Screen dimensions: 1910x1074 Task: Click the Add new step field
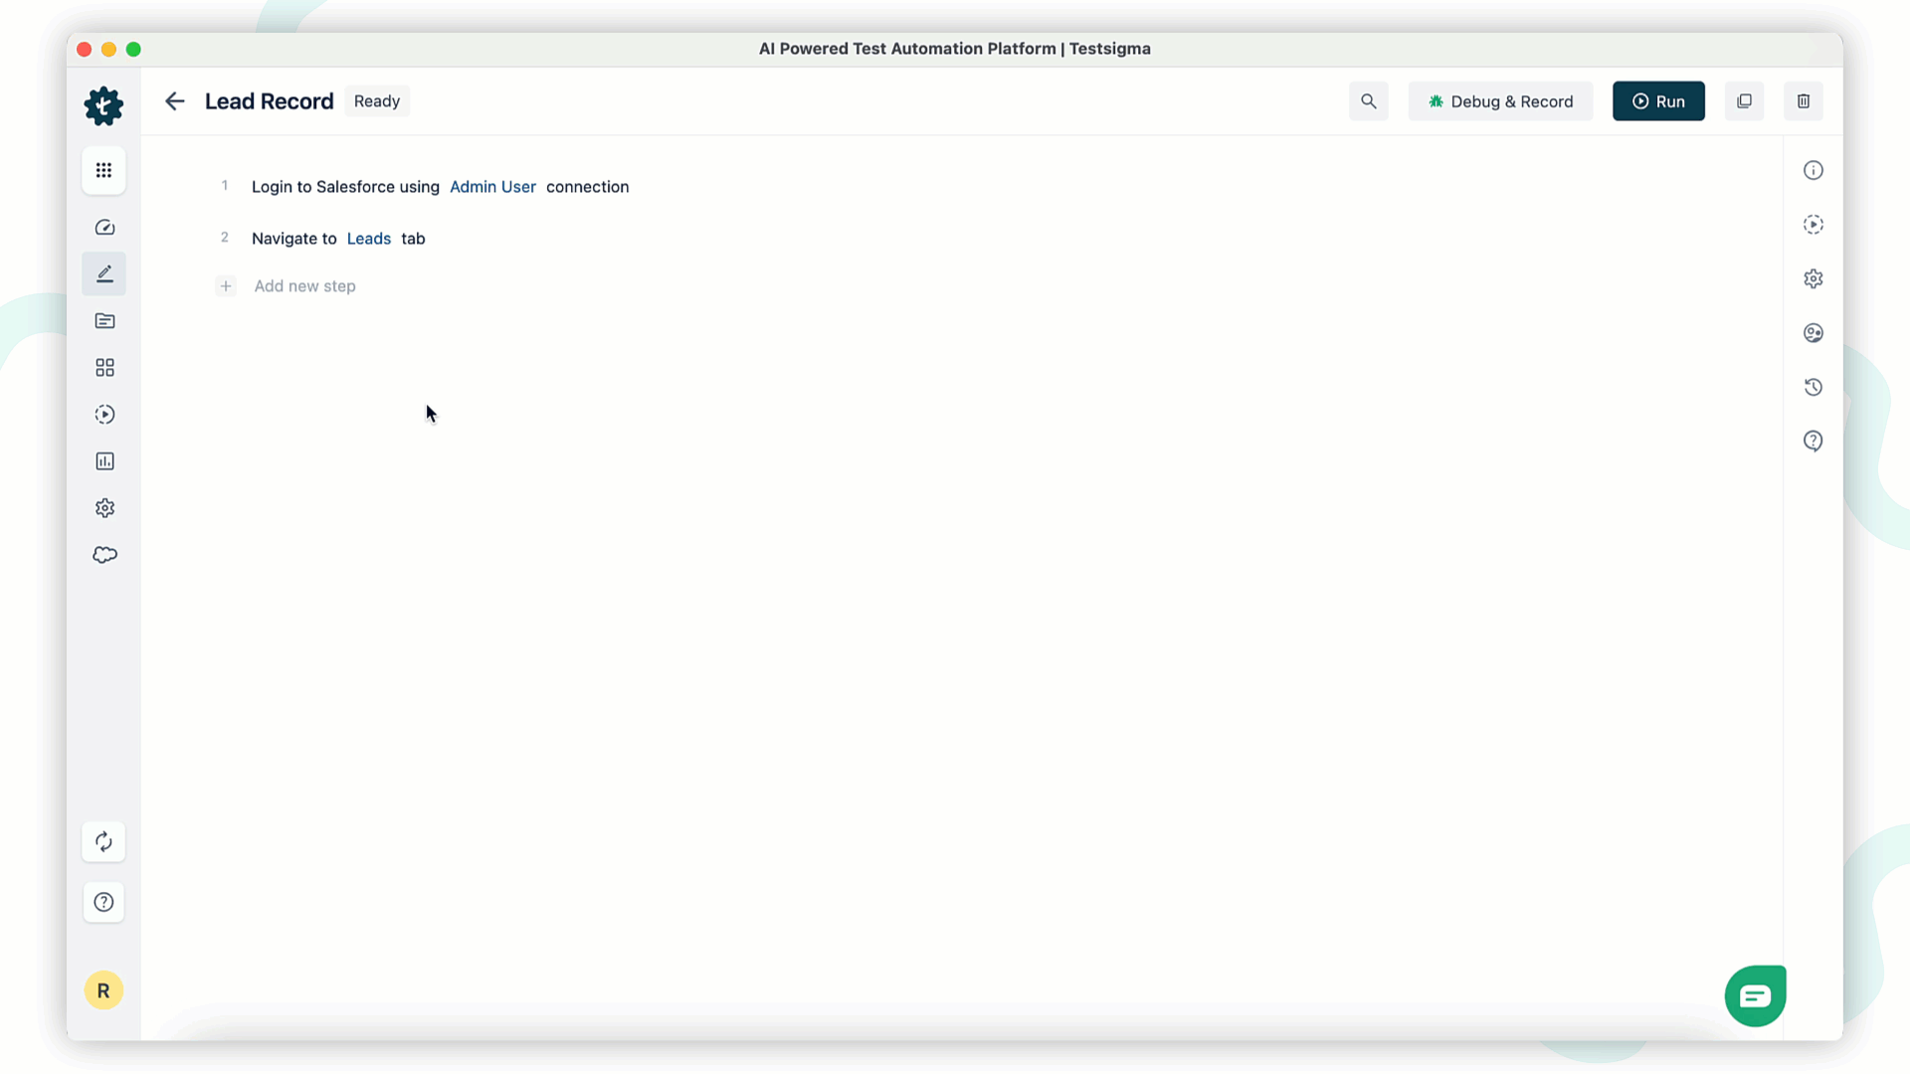click(304, 286)
